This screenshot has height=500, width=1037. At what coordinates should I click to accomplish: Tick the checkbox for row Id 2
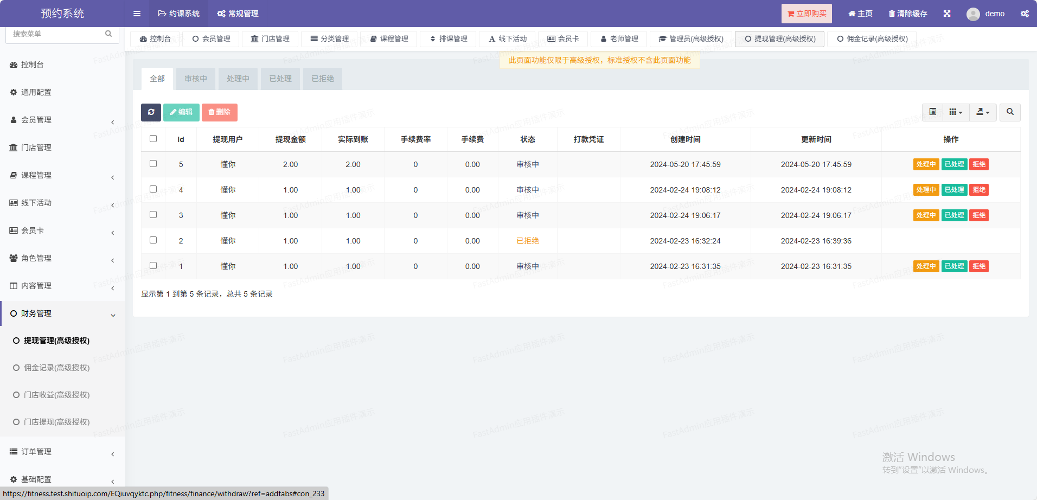pyautogui.click(x=153, y=240)
